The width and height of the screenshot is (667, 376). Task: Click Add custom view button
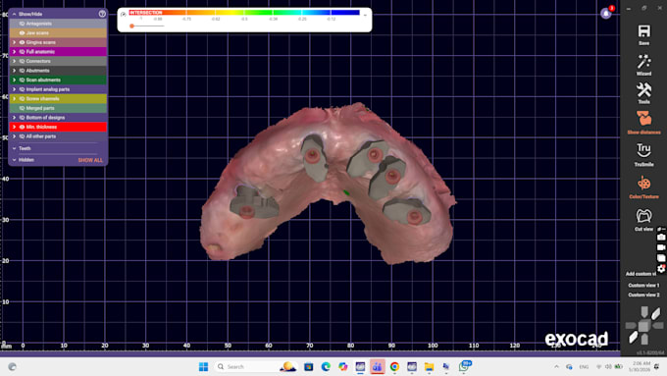pyautogui.click(x=641, y=274)
